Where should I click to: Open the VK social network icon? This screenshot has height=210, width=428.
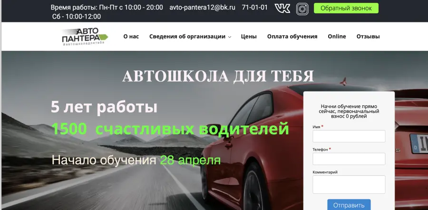282,8
